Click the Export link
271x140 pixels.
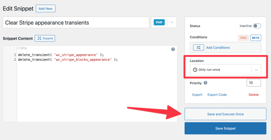click(197, 95)
